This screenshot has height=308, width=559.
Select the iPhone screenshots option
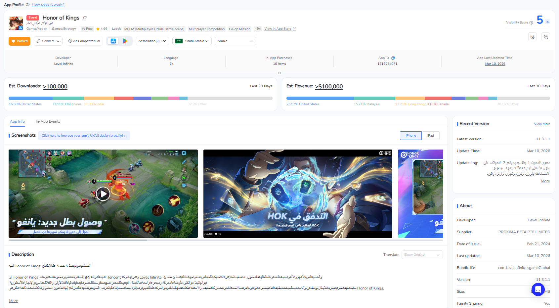[x=410, y=136]
